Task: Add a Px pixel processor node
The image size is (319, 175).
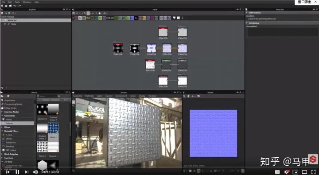Action: 136,18
